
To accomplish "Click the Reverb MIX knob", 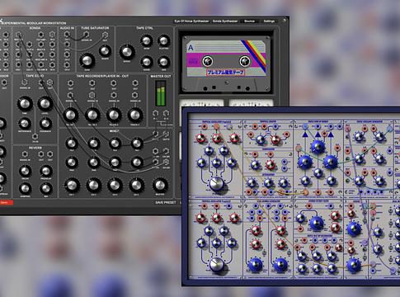I will tap(46, 189).
